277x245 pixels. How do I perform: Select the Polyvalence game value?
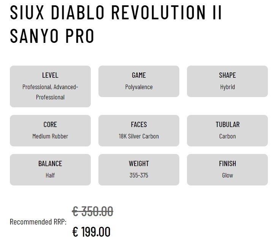click(x=139, y=87)
